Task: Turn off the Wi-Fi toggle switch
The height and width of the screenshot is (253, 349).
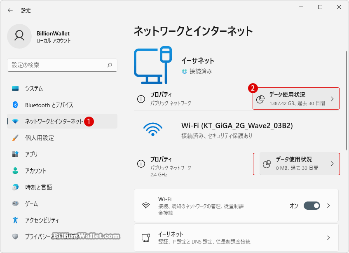Action: (x=312, y=206)
